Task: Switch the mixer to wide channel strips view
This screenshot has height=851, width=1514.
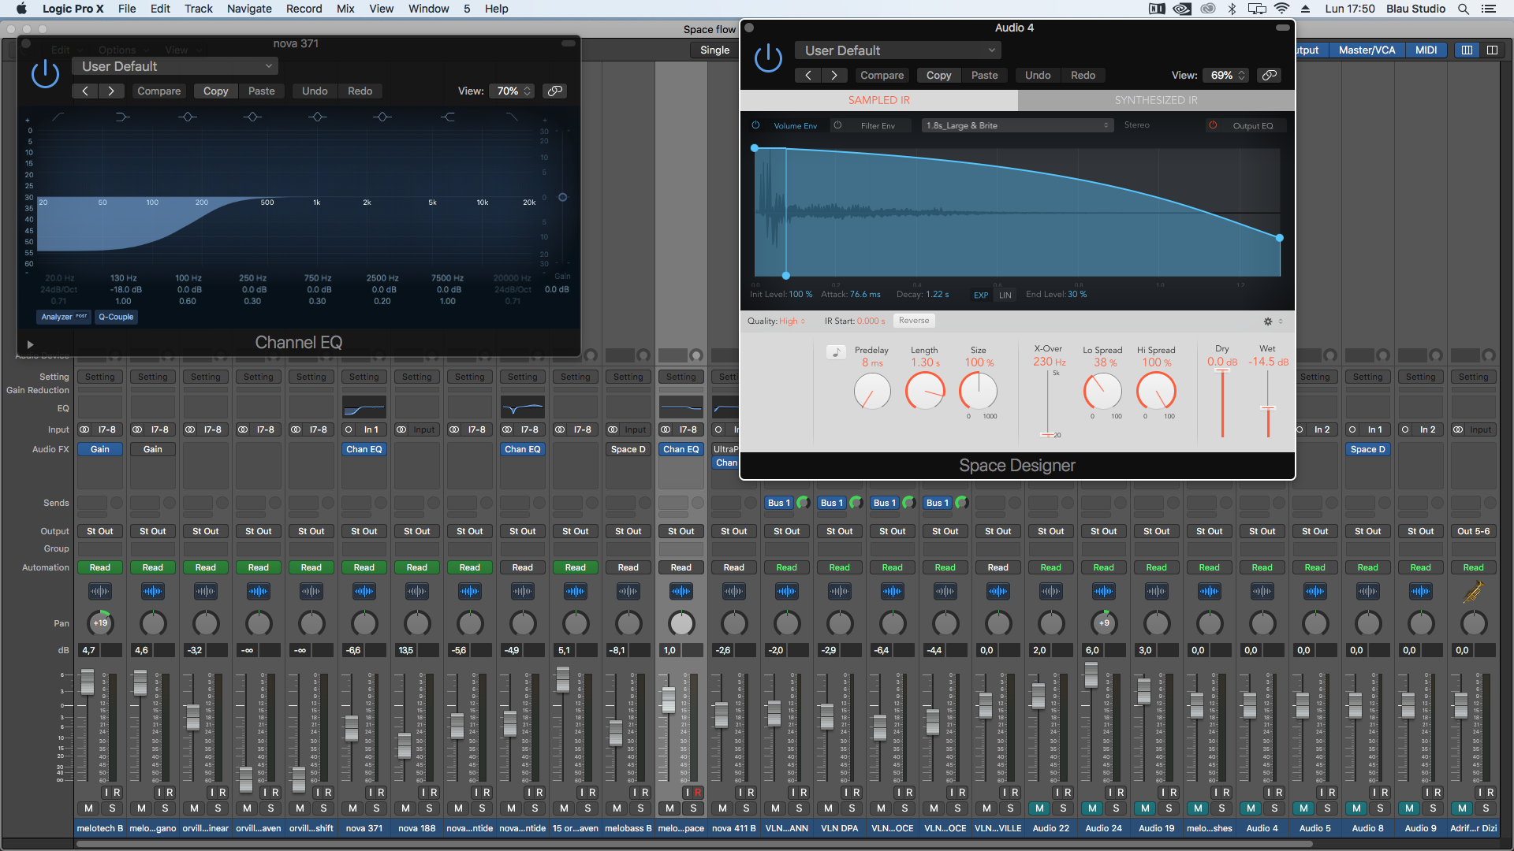Action: click(x=1492, y=50)
